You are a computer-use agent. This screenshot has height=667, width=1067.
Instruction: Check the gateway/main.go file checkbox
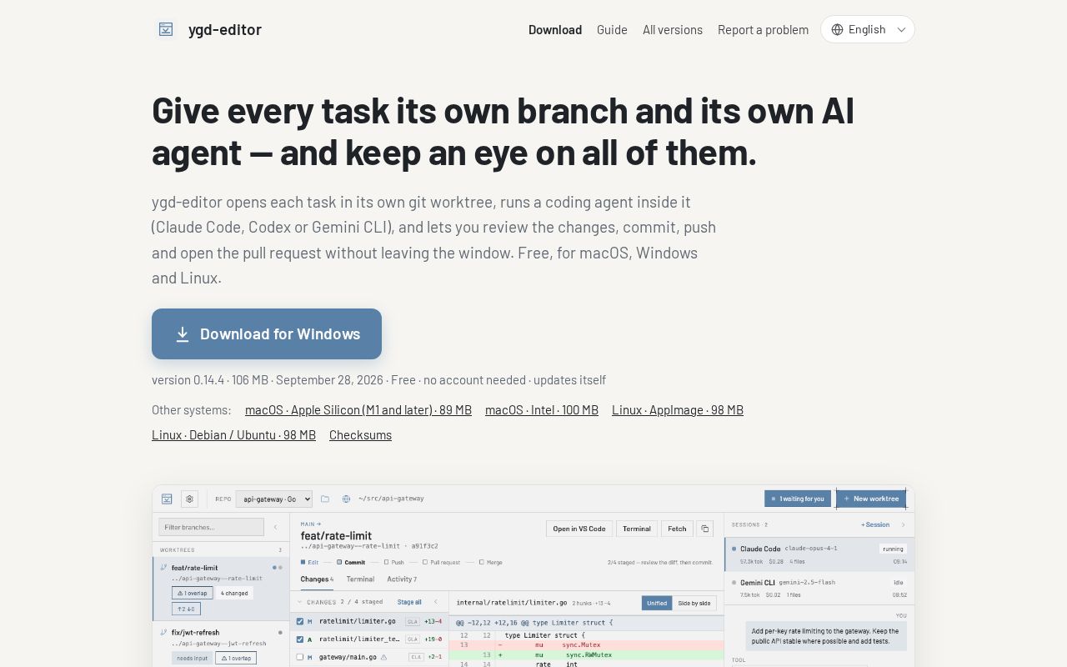(x=300, y=657)
